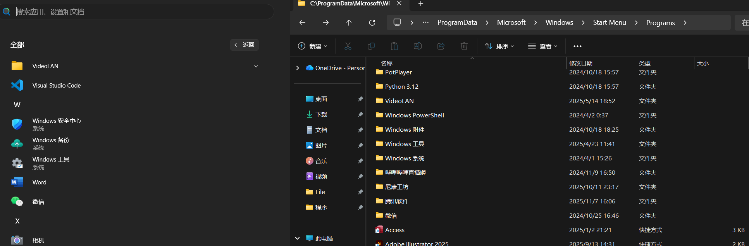Viewport: 749px width, 246px height.
Task: Refresh the Programs folder
Action: (x=372, y=22)
